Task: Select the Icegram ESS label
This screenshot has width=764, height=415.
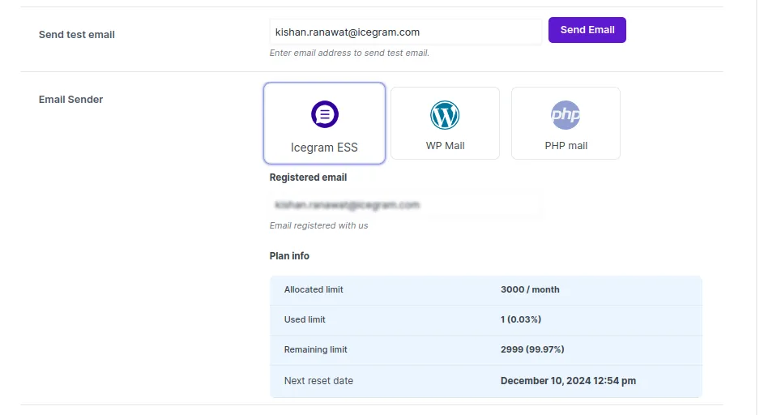Action: 324,148
